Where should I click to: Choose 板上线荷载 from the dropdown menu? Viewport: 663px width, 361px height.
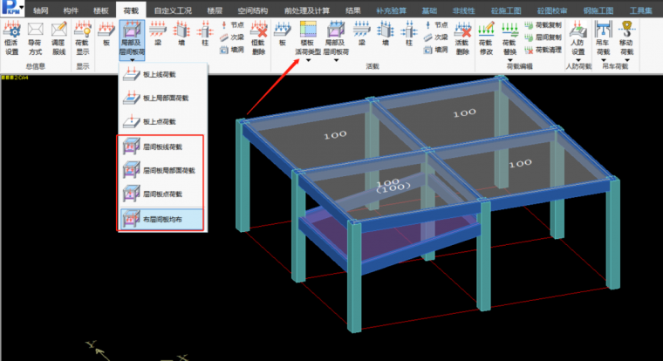coord(163,74)
